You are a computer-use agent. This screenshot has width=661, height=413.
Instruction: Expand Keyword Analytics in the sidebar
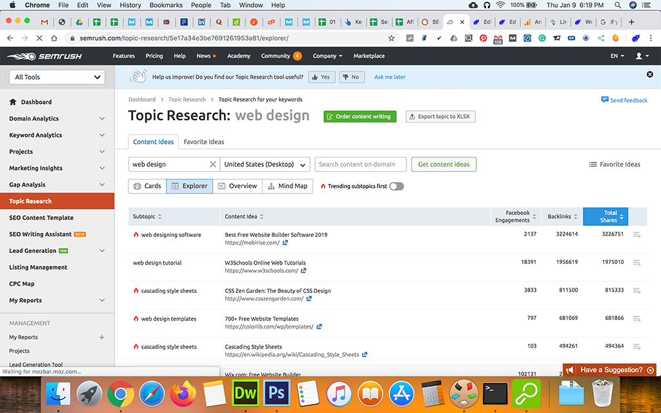102,136
